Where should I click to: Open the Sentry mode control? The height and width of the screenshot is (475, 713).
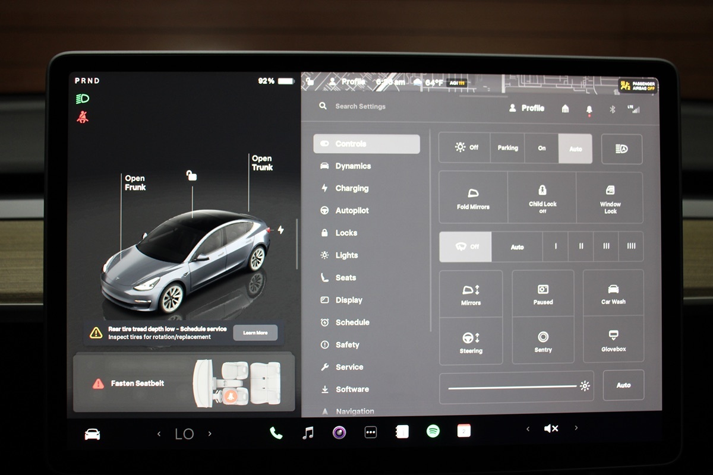point(542,341)
